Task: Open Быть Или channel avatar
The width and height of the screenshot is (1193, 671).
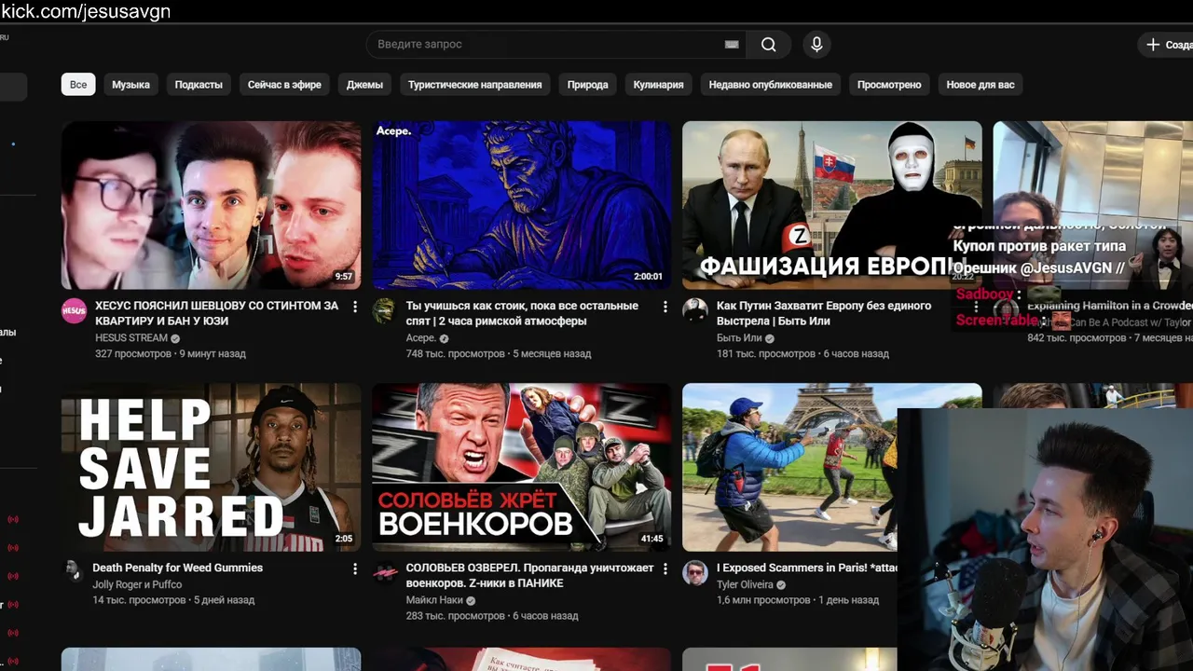Action: pyautogui.click(x=694, y=311)
